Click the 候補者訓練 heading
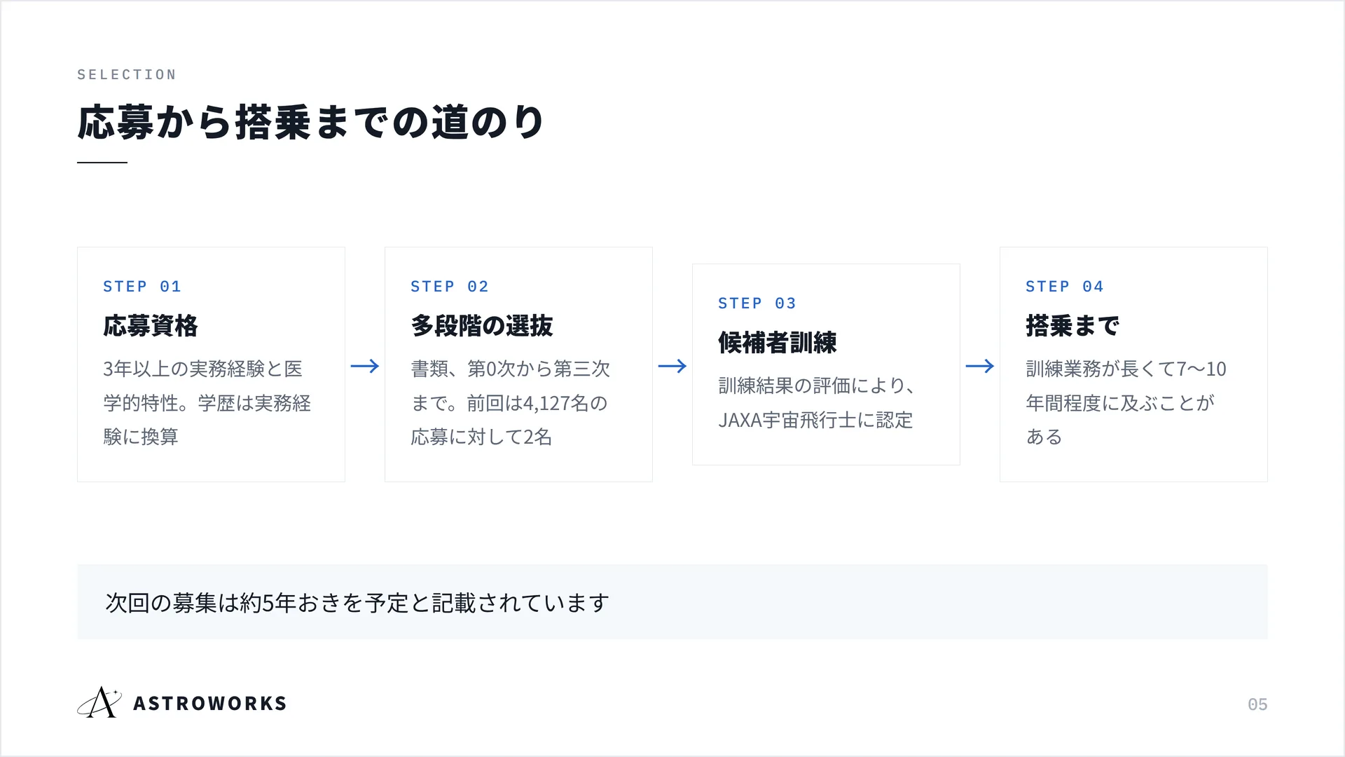The height and width of the screenshot is (757, 1345). 778,343
